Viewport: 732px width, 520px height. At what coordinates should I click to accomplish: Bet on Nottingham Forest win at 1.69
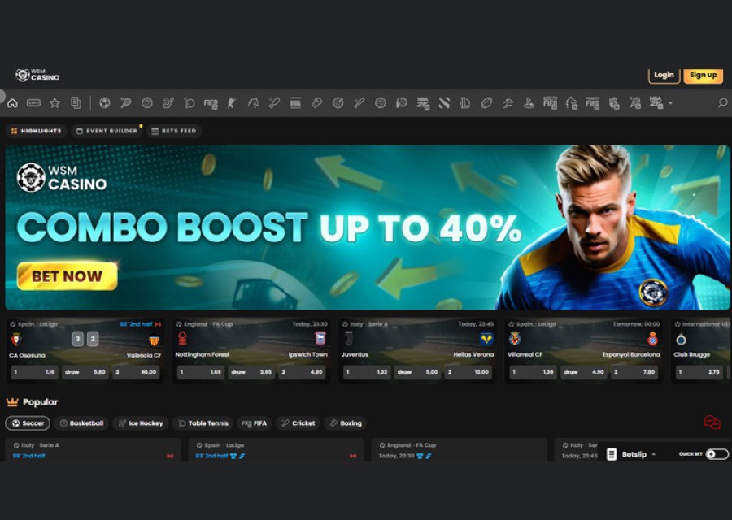click(x=201, y=372)
